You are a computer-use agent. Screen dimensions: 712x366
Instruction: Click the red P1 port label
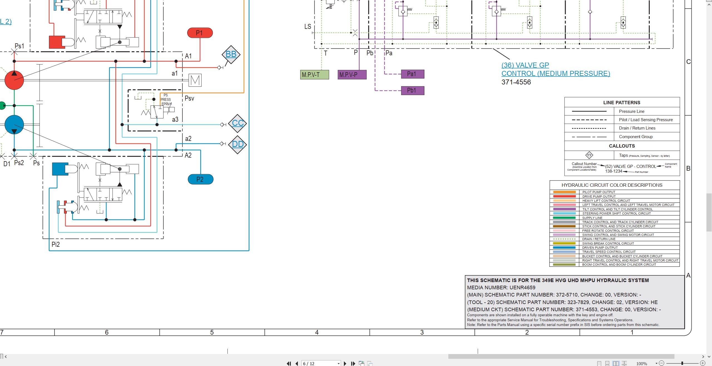point(200,33)
